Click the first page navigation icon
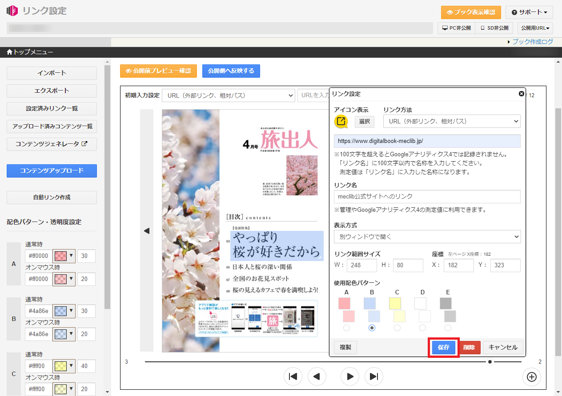 293,376
